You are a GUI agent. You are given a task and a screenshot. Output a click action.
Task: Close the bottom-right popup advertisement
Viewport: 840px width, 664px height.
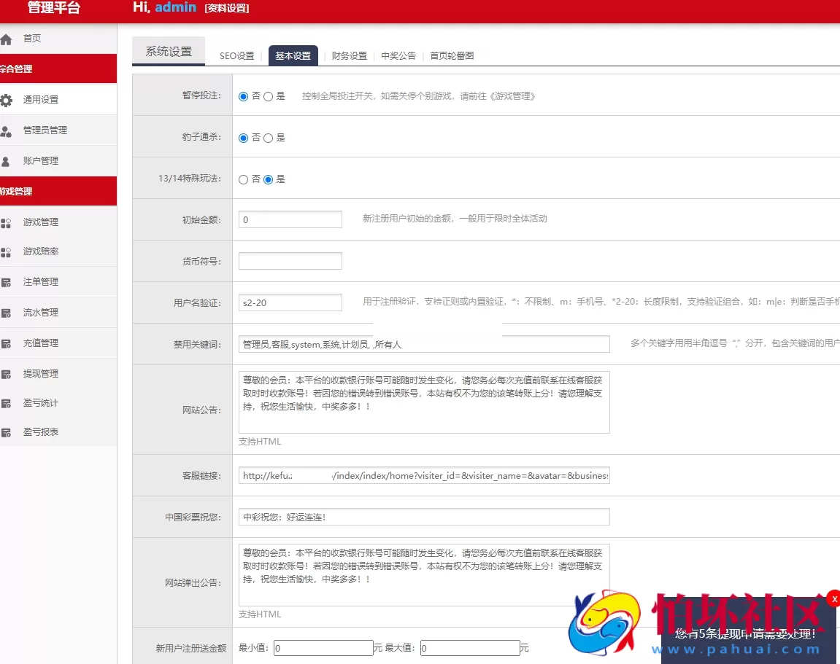[x=834, y=598]
